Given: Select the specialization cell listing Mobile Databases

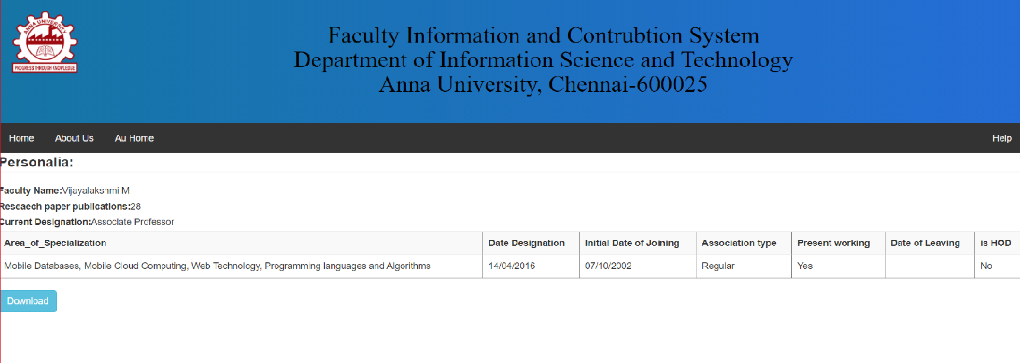Looking at the screenshot, I should 217,266.
